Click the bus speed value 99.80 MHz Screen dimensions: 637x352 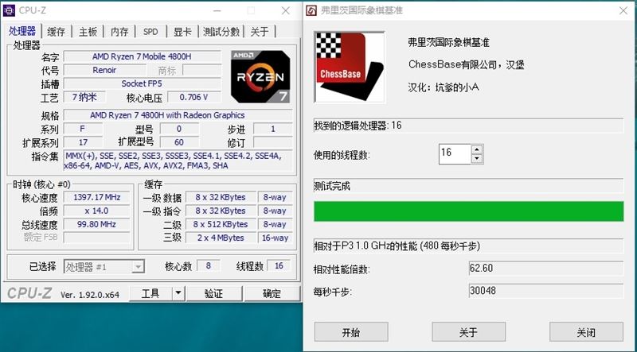[x=96, y=224]
